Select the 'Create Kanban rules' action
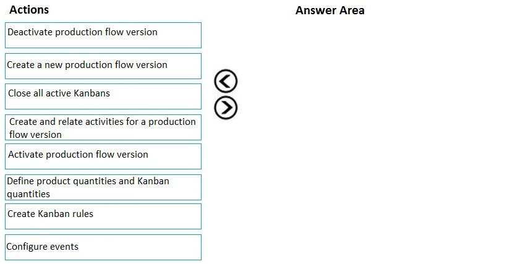The image size is (510, 264). tap(103, 216)
